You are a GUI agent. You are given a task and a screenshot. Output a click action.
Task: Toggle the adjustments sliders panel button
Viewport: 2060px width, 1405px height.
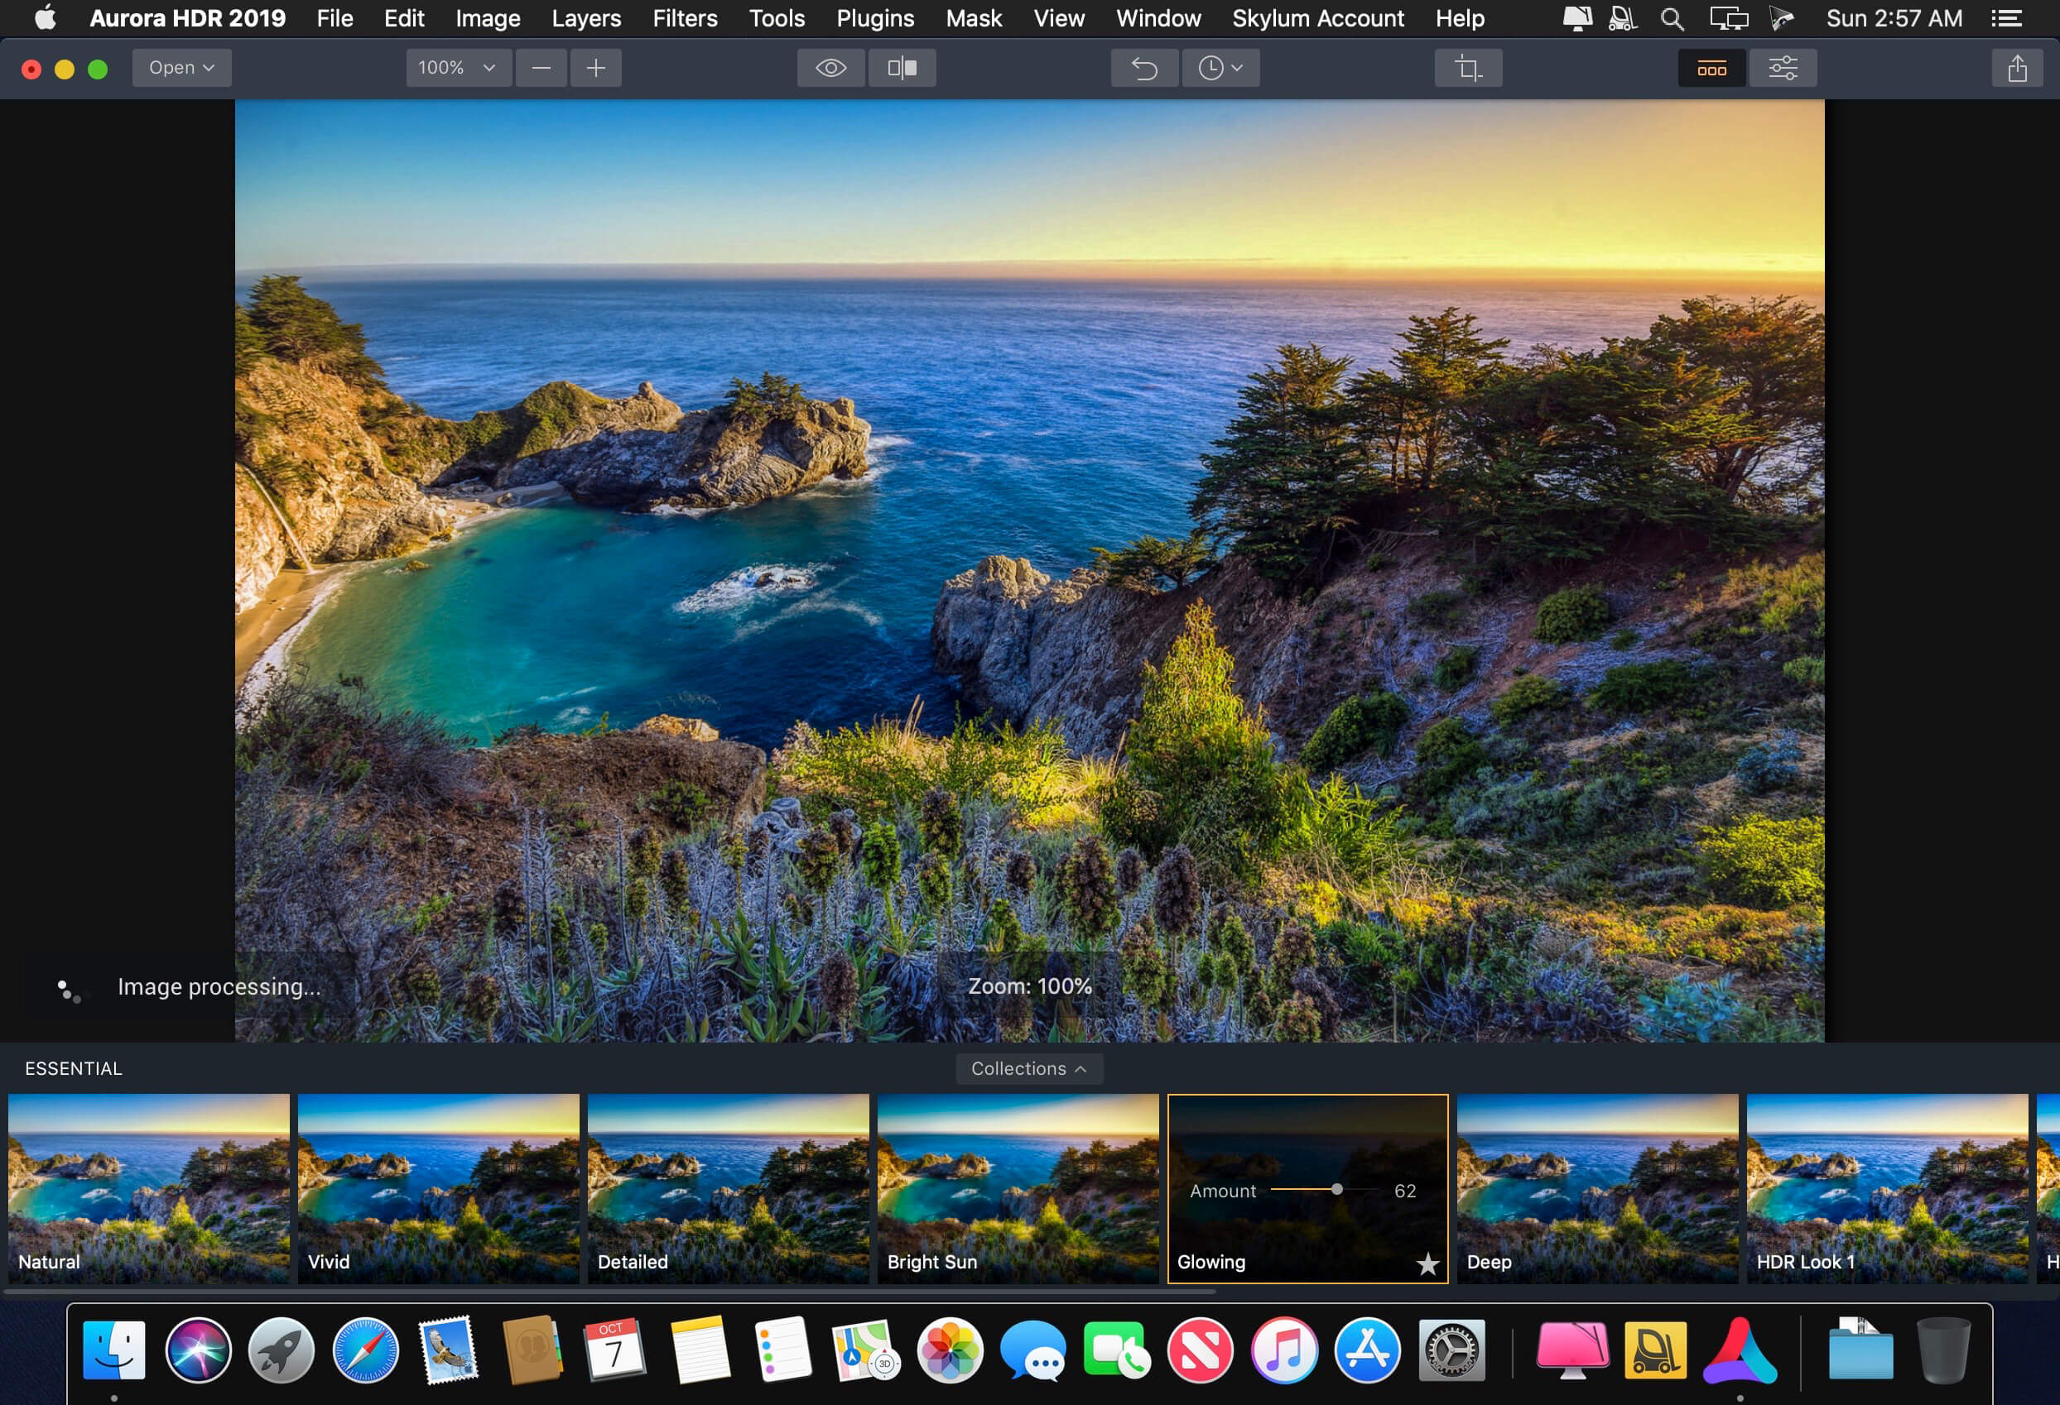coord(1783,68)
